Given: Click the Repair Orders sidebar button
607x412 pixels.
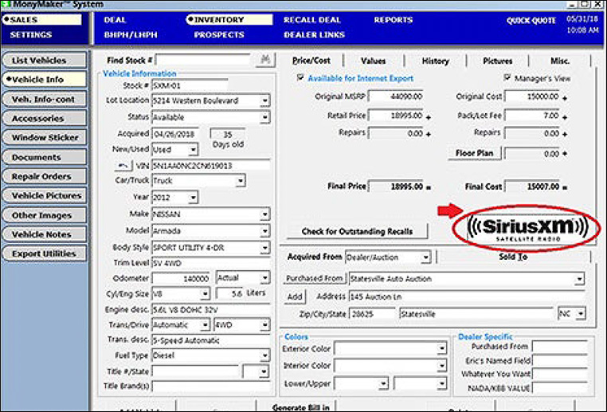Looking at the screenshot, I should click(x=44, y=176).
